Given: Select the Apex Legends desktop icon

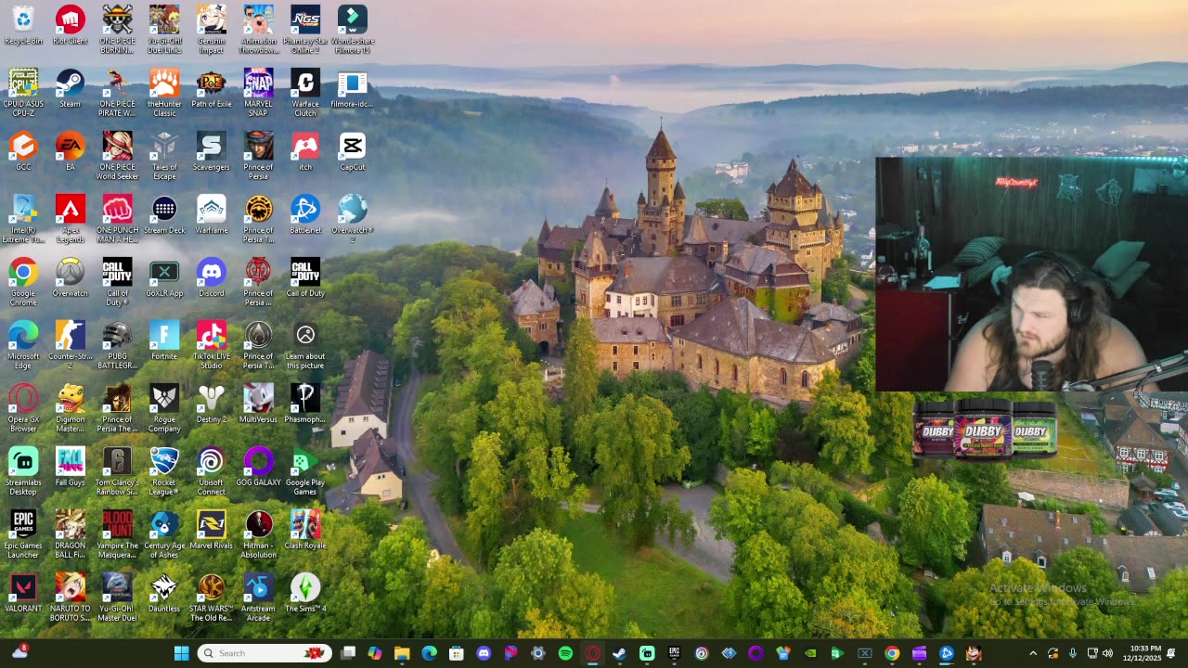Looking at the screenshot, I should 70,219.
